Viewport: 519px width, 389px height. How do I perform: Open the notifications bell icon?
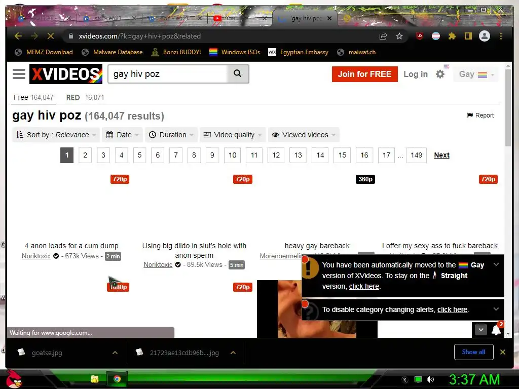click(497, 329)
